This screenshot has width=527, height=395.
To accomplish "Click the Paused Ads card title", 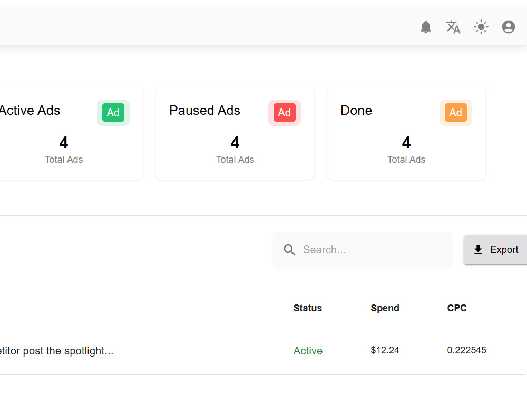I will (x=204, y=111).
